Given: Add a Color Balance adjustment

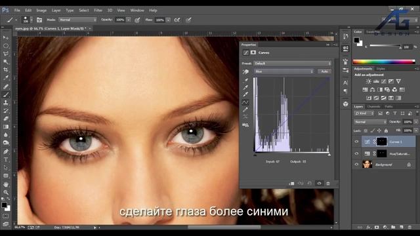Looking at the screenshot, I should (x=372, y=90).
